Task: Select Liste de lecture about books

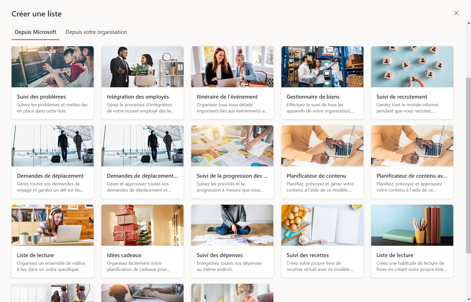Action: coord(395,255)
